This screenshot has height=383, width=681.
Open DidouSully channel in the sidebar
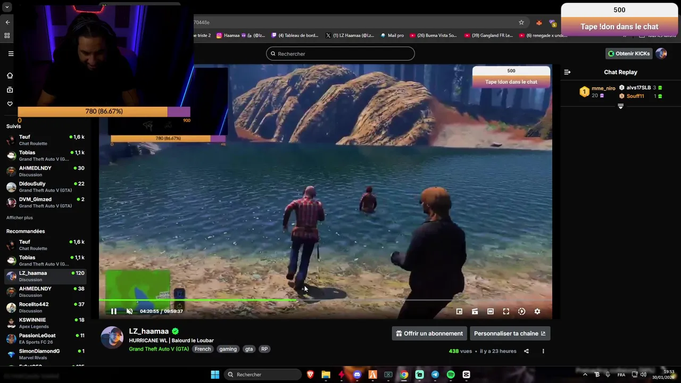[x=45, y=187]
